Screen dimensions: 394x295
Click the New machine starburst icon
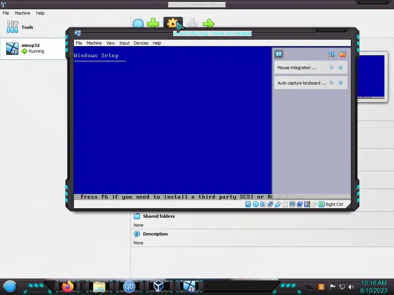[x=138, y=23]
